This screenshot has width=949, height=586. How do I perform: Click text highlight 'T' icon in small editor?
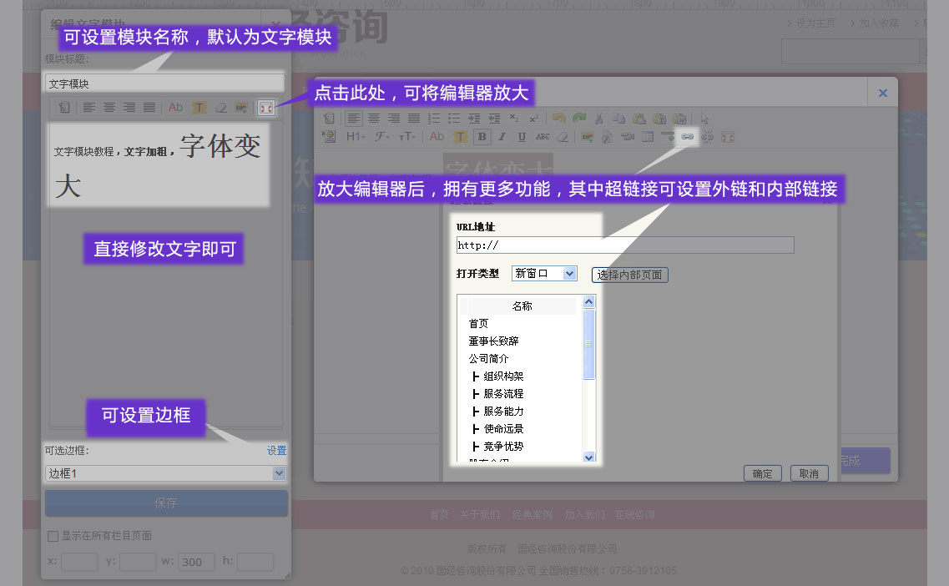click(x=199, y=108)
